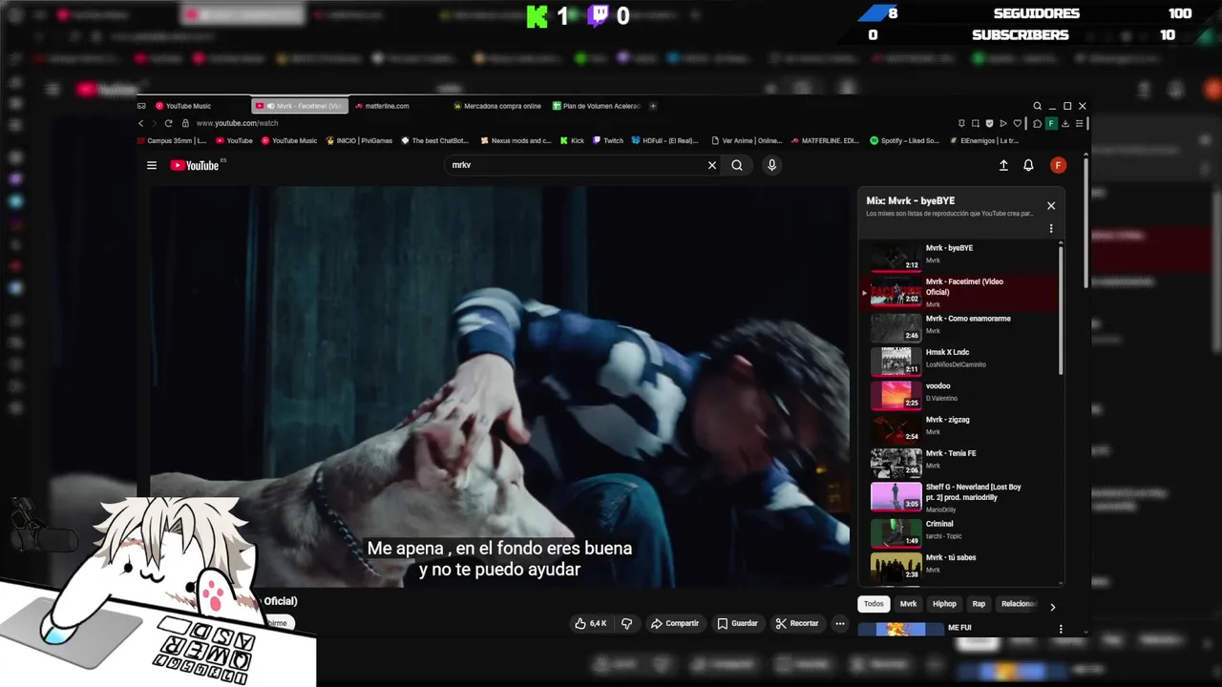The width and height of the screenshot is (1222, 687).
Task: Dislike the video with thumbs-down
Action: (x=626, y=623)
